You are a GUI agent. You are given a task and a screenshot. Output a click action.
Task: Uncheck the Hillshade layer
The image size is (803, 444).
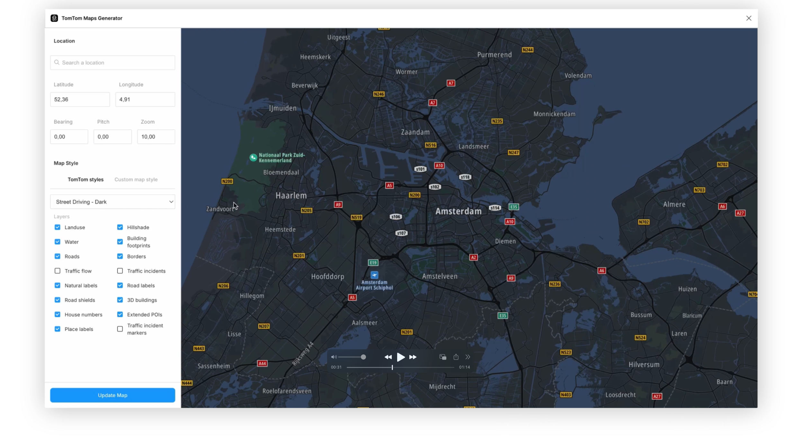pyautogui.click(x=120, y=227)
